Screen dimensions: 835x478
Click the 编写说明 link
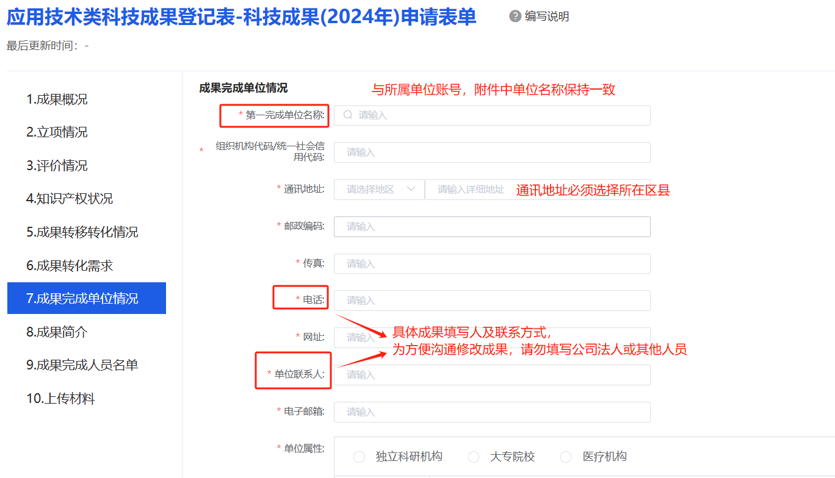pyautogui.click(x=547, y=16)
